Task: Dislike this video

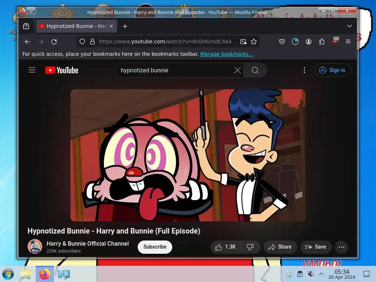Action: tap(250, 247)
